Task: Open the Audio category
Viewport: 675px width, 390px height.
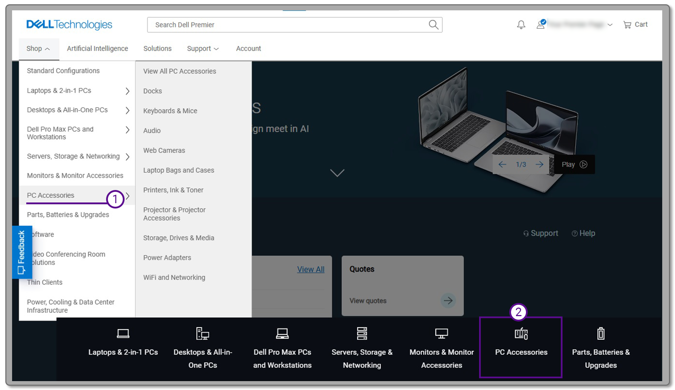Action: coord(152,130)
